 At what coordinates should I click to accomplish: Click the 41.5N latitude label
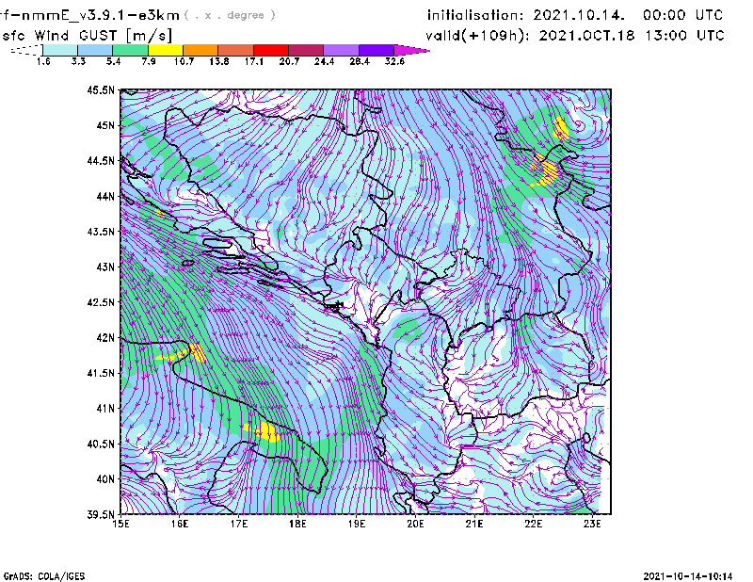point(101,373)
